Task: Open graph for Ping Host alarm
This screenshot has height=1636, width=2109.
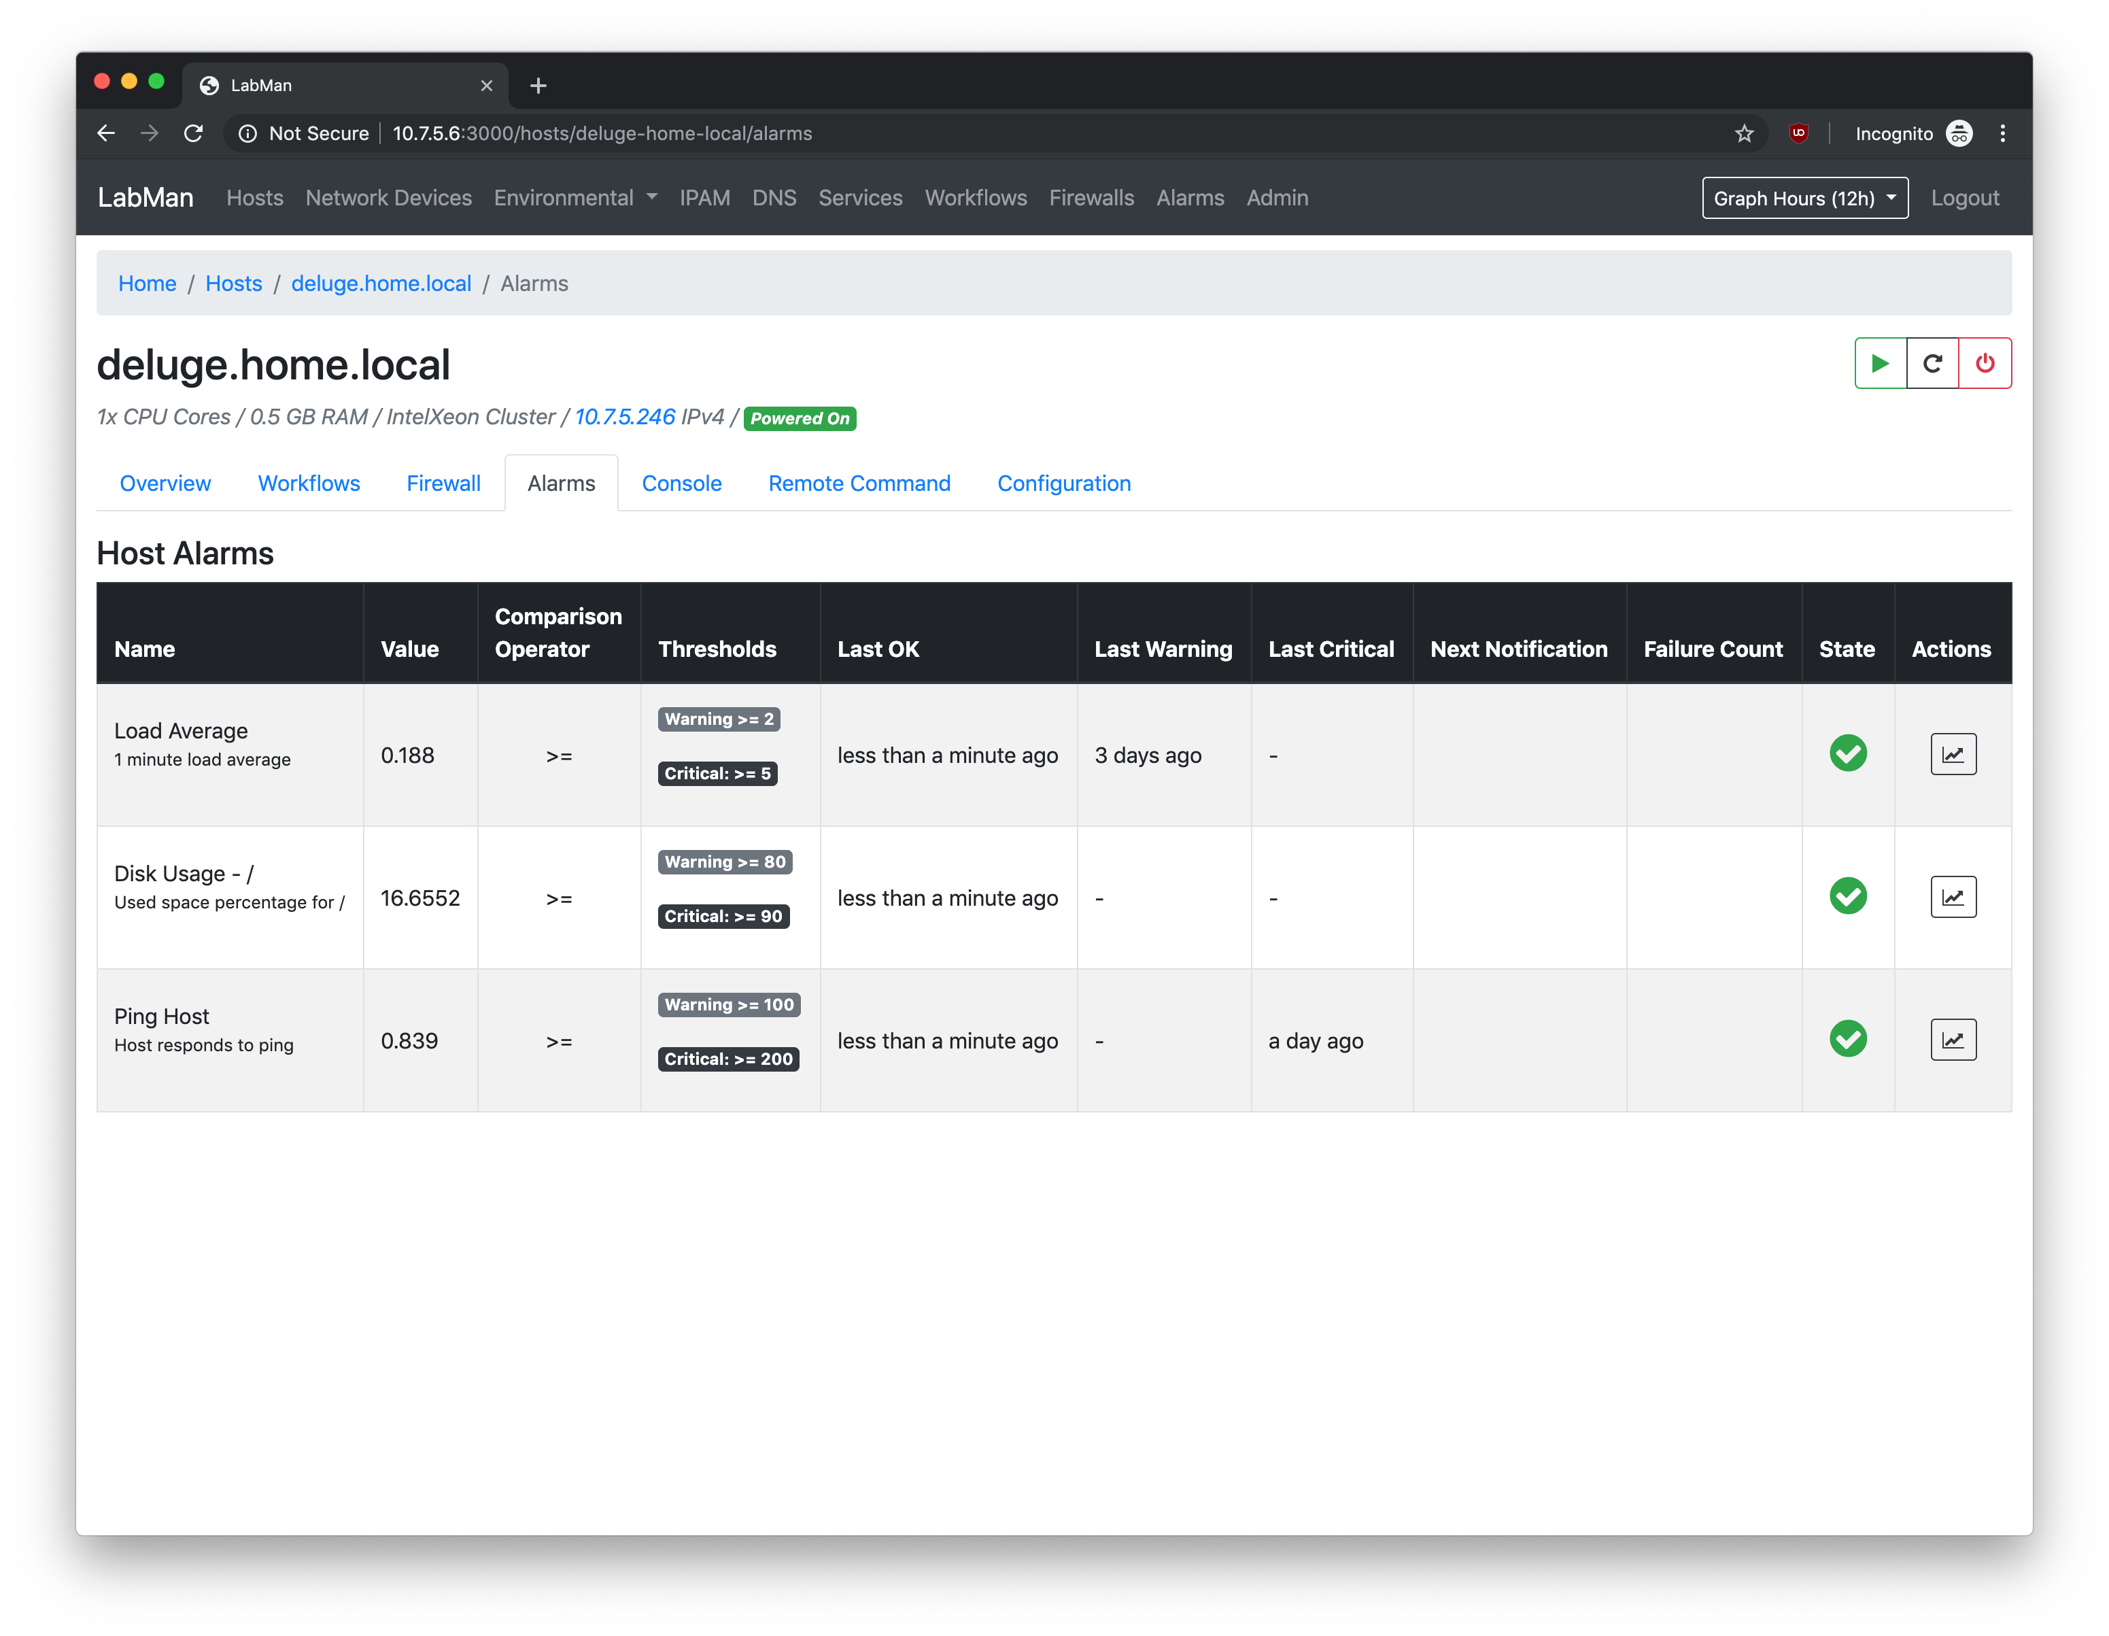Action: [1953, 1040]
